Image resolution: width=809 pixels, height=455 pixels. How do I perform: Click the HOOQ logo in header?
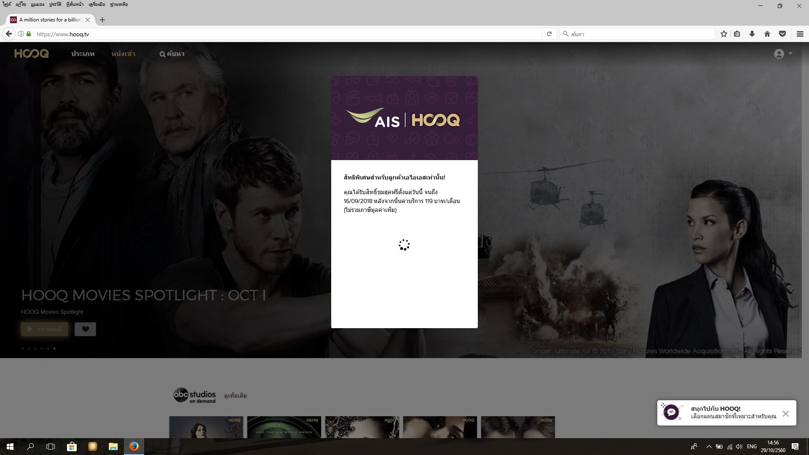32,54
